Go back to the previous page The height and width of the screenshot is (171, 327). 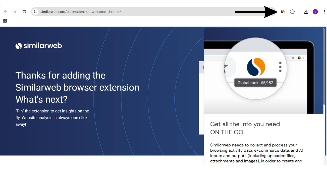(6, 12)
